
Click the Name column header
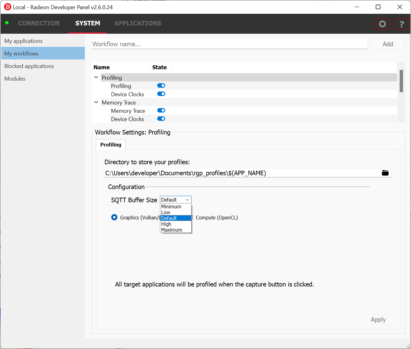coord(121,67)
